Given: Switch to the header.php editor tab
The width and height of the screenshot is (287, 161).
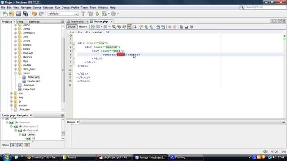Looking at the screenshot, I should pyautogui.click(x=77, y=21).
